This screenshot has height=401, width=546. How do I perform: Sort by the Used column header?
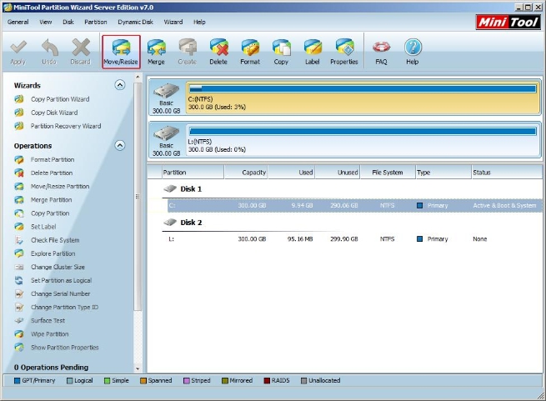tap(292, 173)
